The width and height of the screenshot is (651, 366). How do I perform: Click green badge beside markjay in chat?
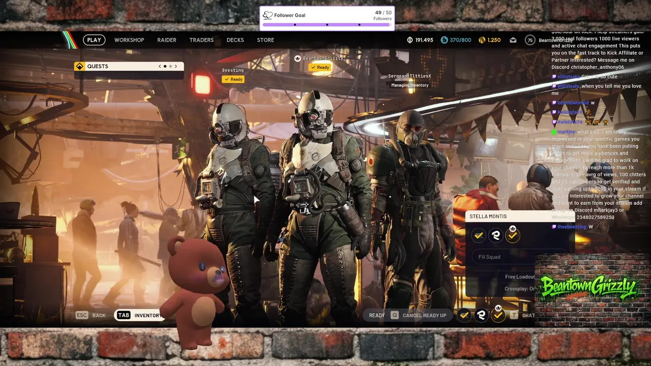point(554,132)
